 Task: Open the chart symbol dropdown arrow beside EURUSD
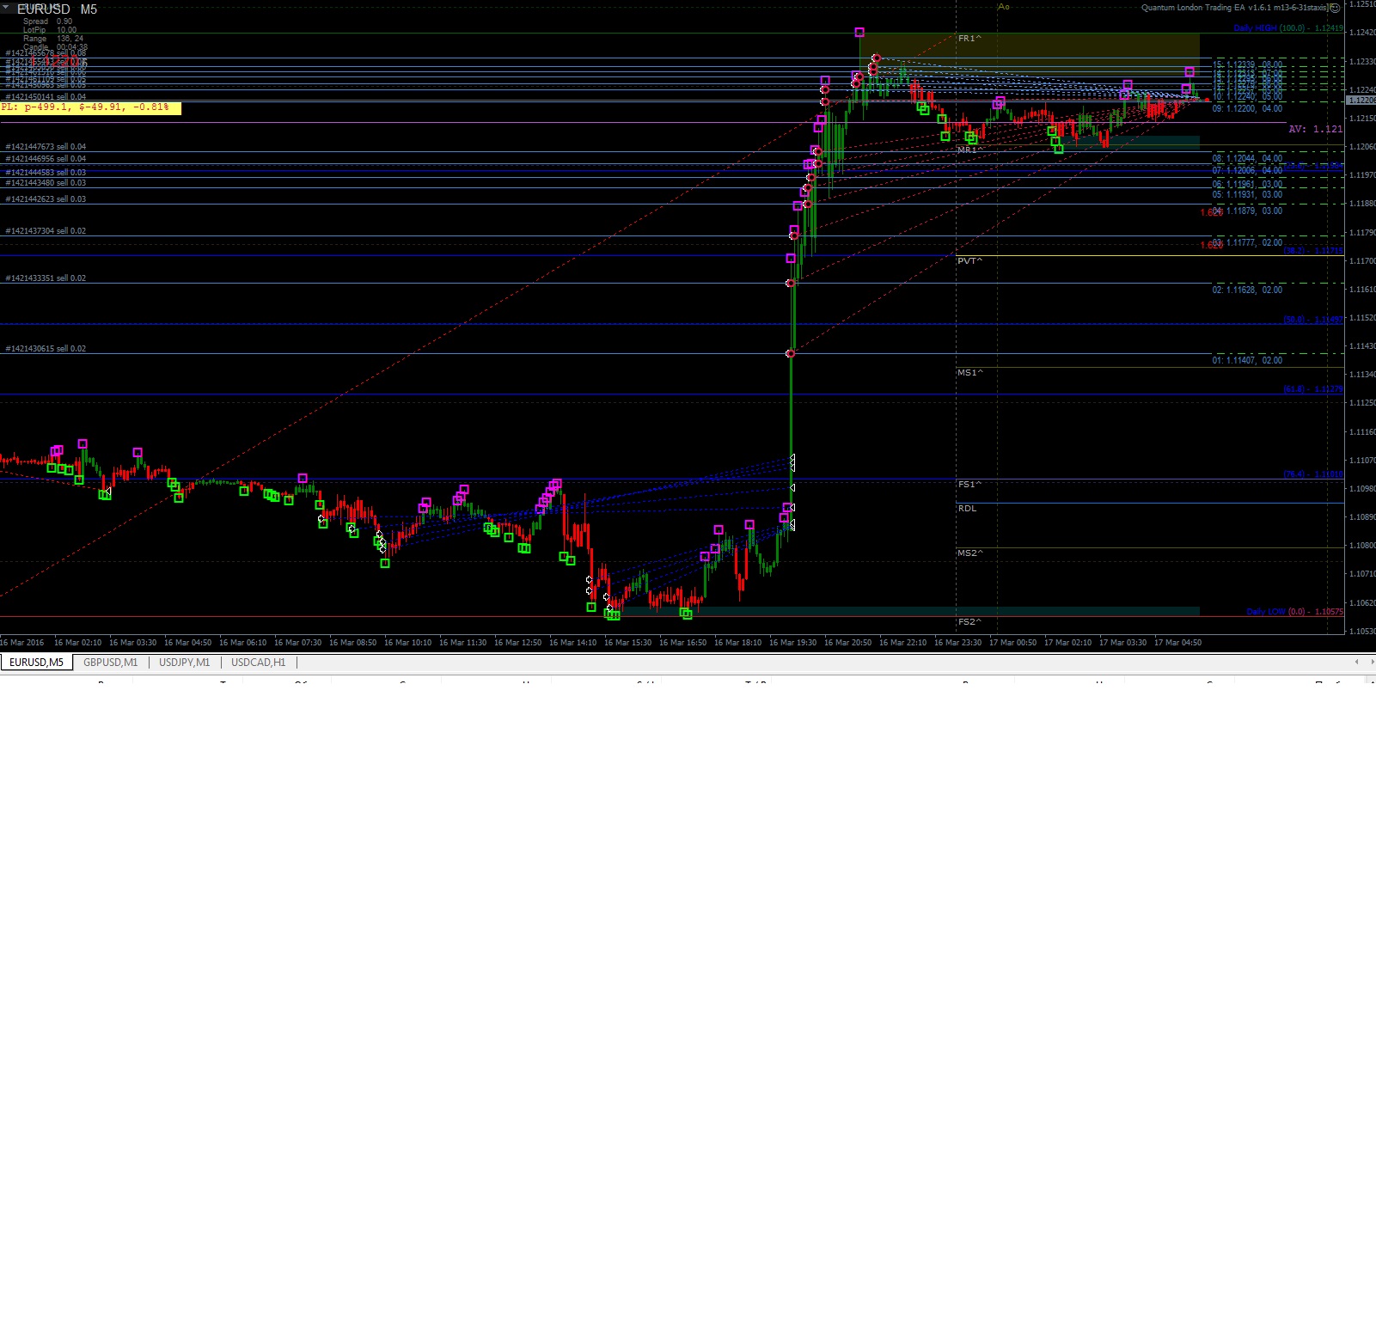point(6,7)
